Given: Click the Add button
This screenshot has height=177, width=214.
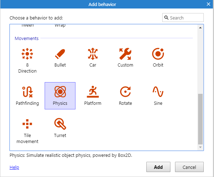Looking at the screenshot, I should pos(158,167).
